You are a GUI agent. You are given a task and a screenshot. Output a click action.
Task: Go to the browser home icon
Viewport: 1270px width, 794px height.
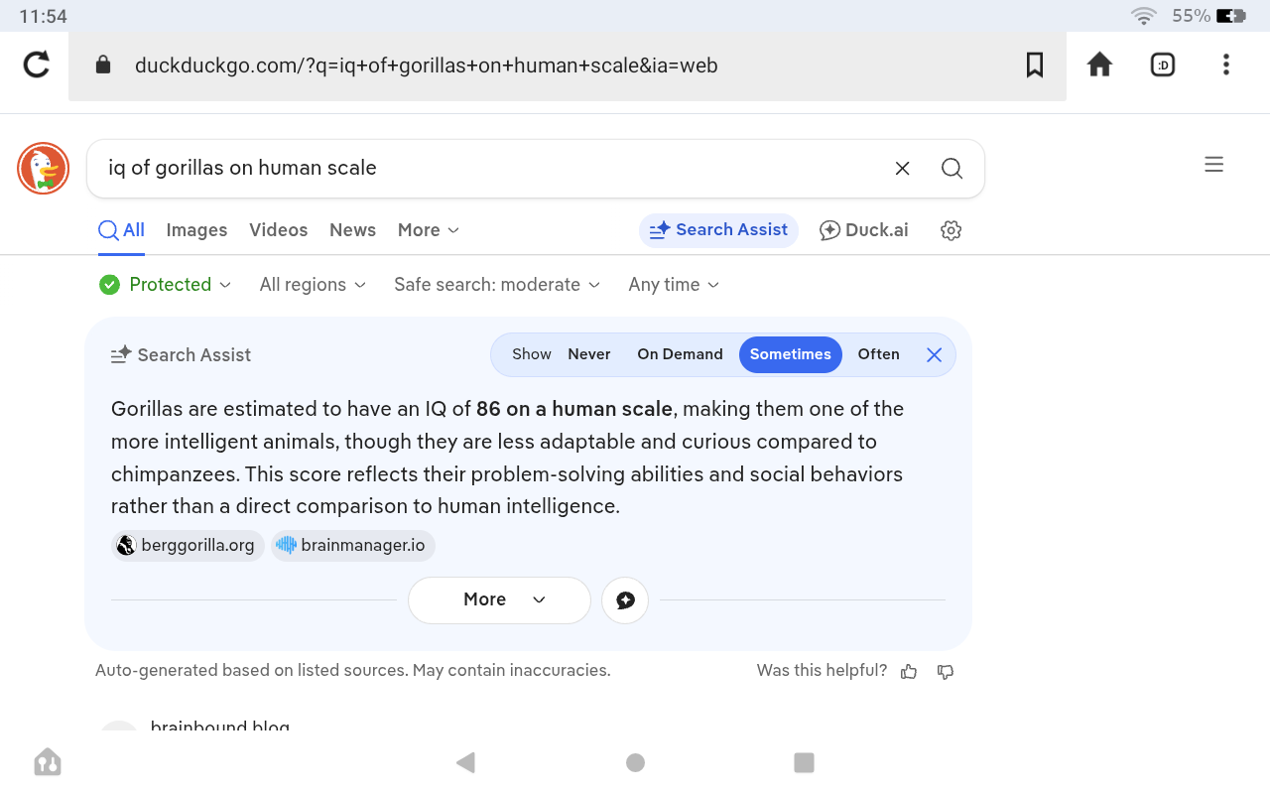1099,66
